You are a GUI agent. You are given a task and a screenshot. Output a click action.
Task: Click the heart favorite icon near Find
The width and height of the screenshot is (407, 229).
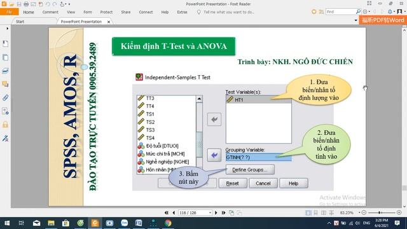314,11
